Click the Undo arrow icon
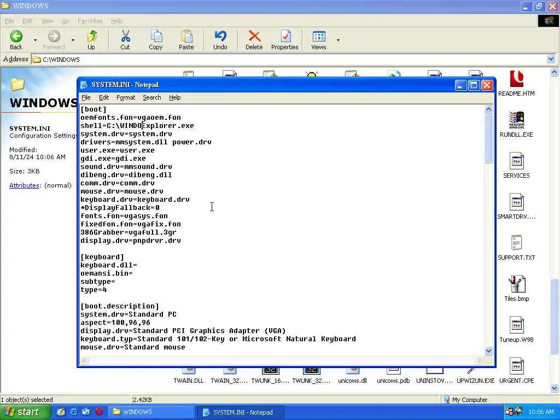 [x=220, y=37]
